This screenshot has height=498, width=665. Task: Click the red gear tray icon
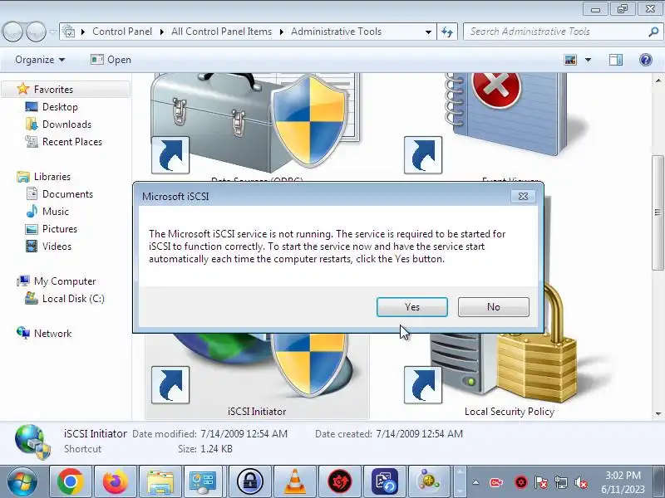click(520, 482)
